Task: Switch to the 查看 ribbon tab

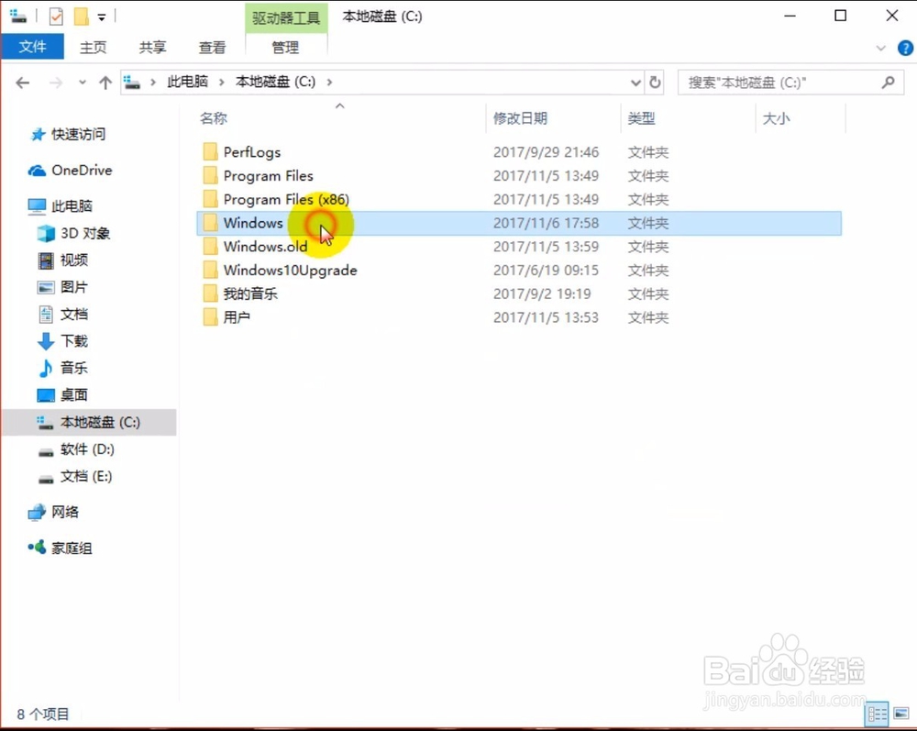Action: coord(212,48)
